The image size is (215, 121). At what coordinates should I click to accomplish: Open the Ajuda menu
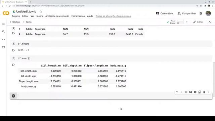(x=90, y=16)
